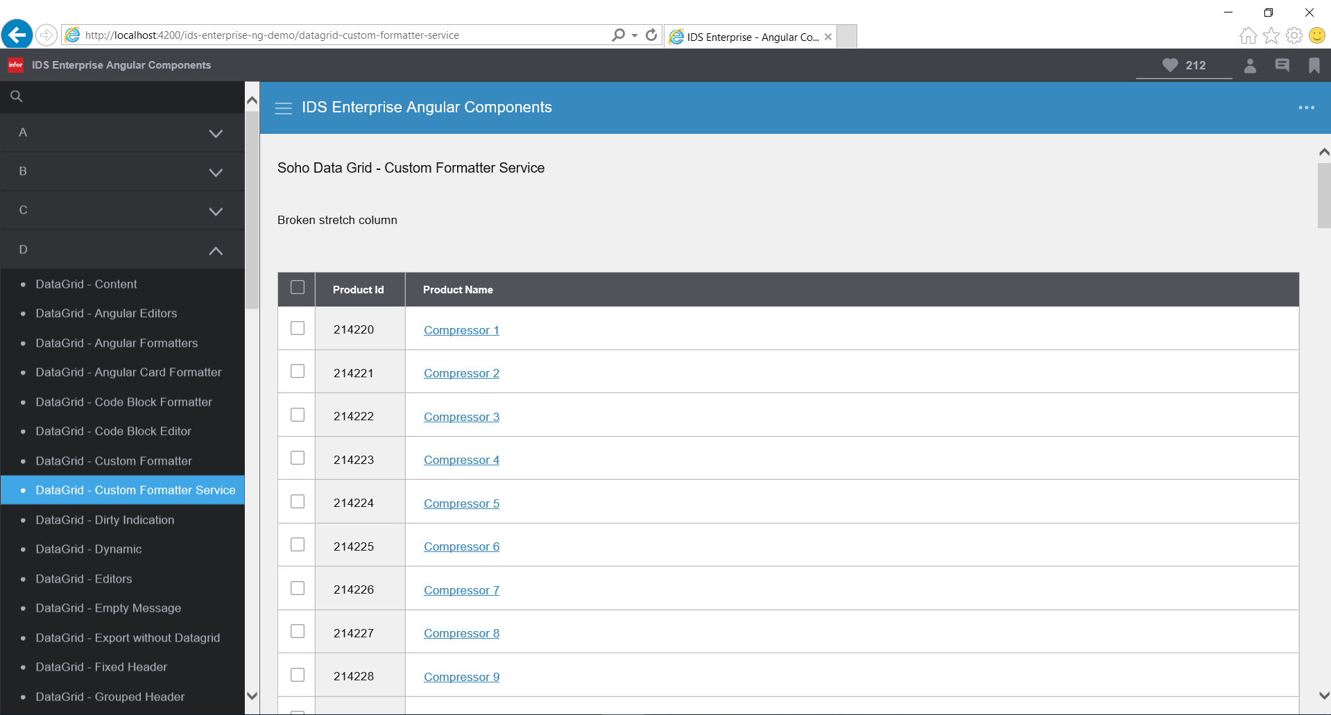Click the browser forward arrow button
This screenshot has height=715, width=1331.
click(x=46, y=35)
